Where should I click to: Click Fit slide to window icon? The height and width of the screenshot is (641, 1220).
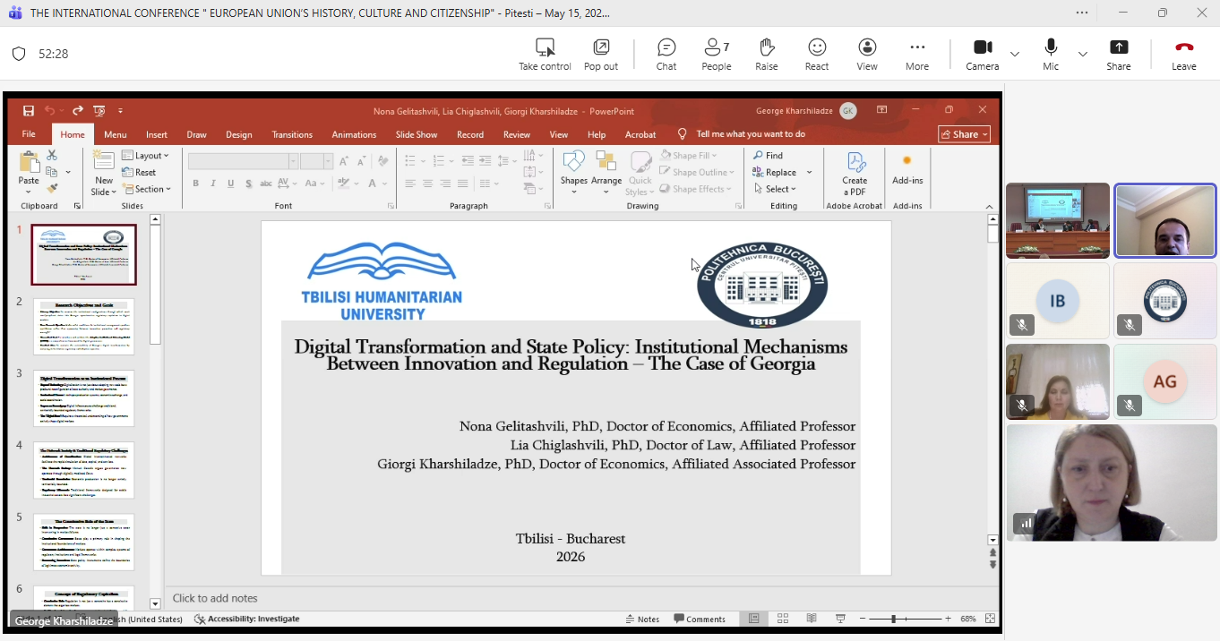tap(990, 619)
